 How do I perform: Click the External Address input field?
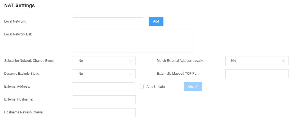[x=103, y=87]
